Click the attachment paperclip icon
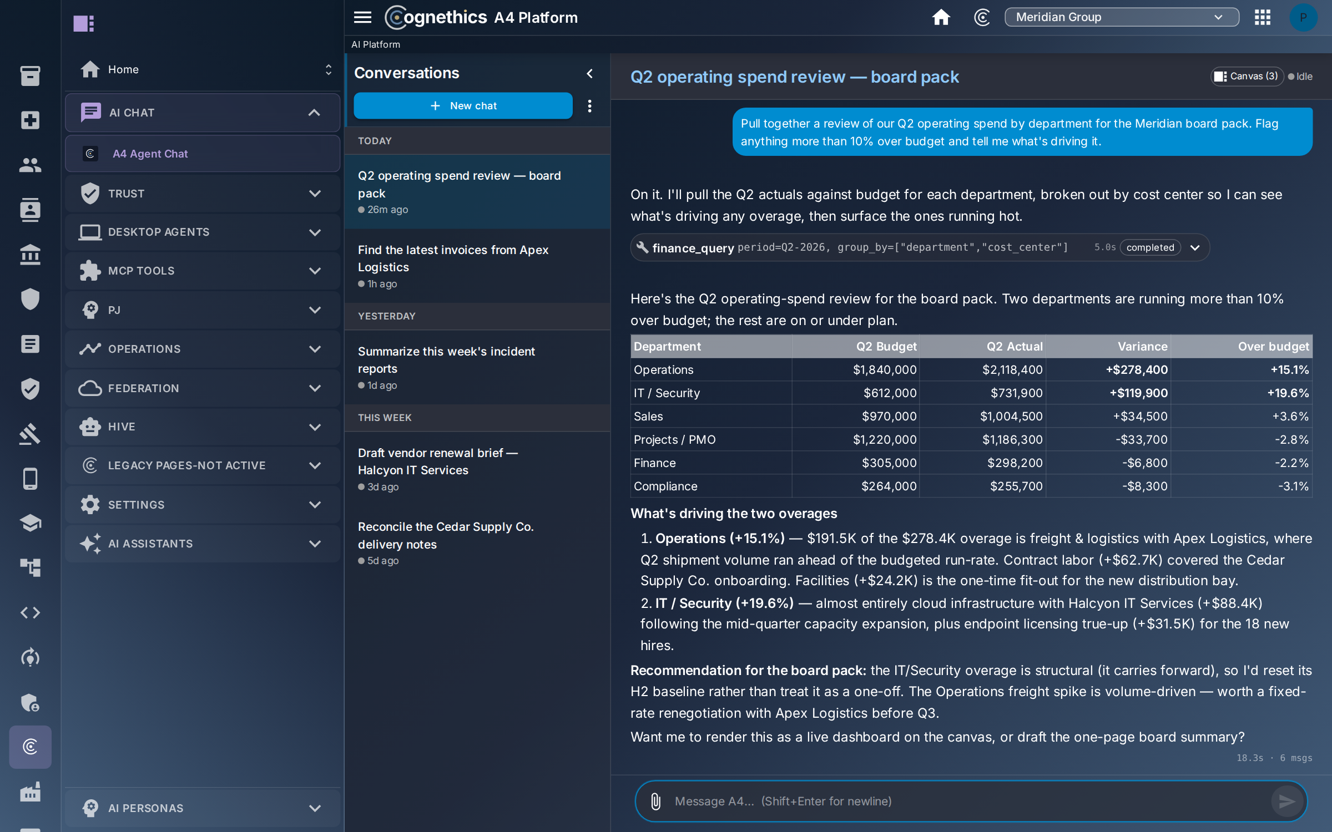This screenshot has width=1332, height=832. pyautogui.click(x=655, y=801)
